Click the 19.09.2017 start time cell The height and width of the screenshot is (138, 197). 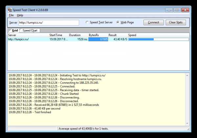tap(59, 39)
